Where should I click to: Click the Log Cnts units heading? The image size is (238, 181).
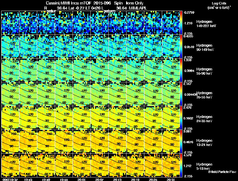(x=219, y=5)
